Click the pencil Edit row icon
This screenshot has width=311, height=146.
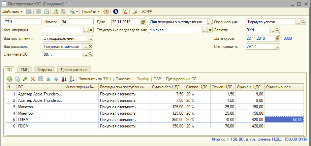(x=25, y=79)
